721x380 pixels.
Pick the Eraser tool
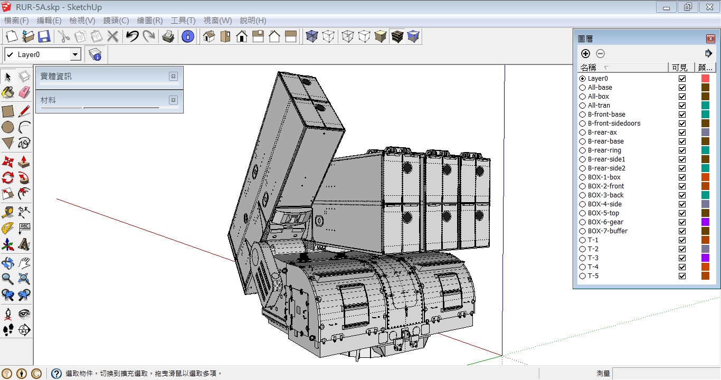[24, 93]
